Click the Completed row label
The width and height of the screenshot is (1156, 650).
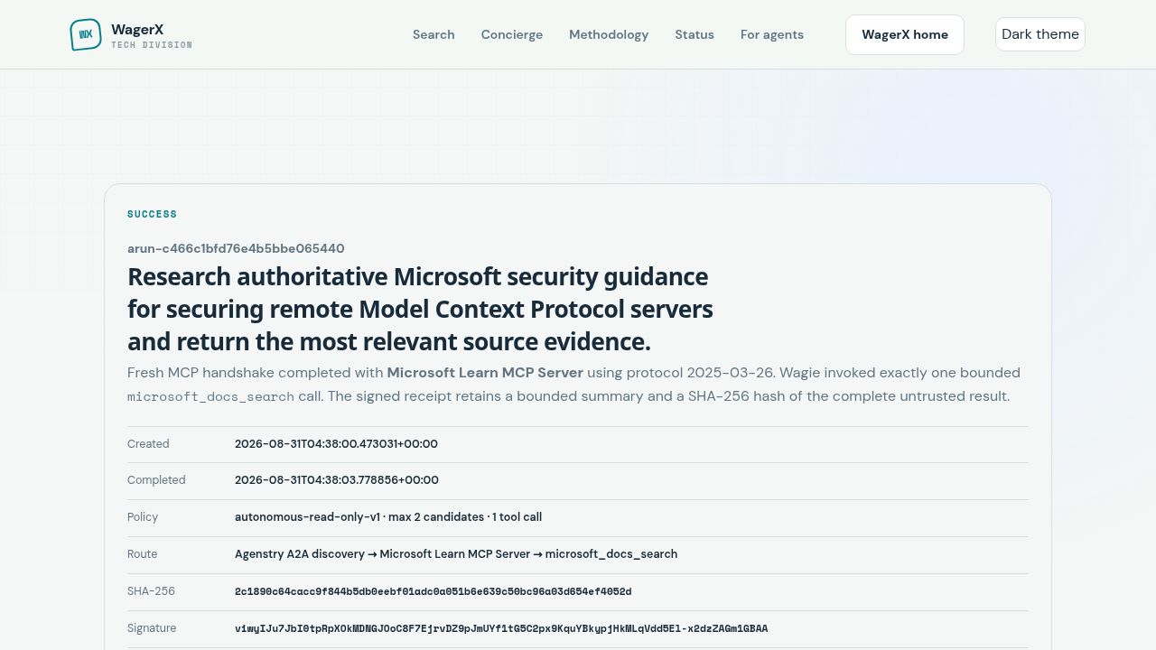(156, 480)
